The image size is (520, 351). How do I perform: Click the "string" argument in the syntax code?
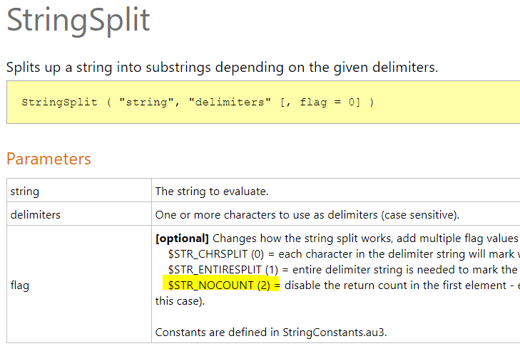(148, 102)
